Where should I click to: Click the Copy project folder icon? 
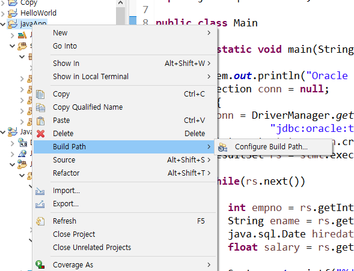click(13, 2)
